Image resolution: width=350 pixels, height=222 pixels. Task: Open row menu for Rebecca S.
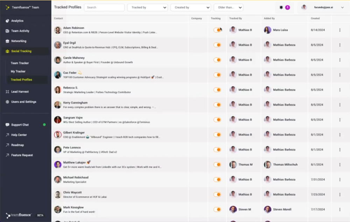pos(340,89)
